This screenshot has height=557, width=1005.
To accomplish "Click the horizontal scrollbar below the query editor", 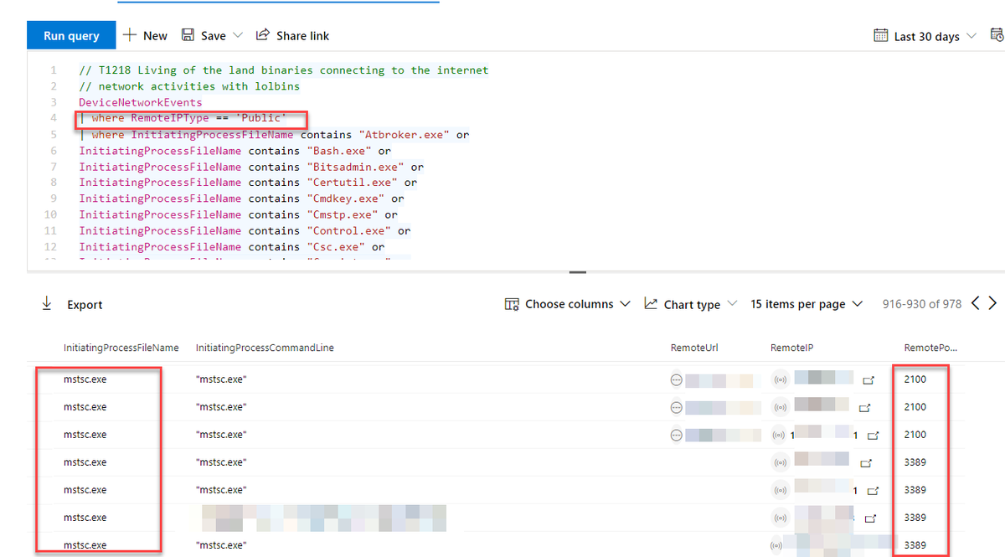I will click(576, 270).
